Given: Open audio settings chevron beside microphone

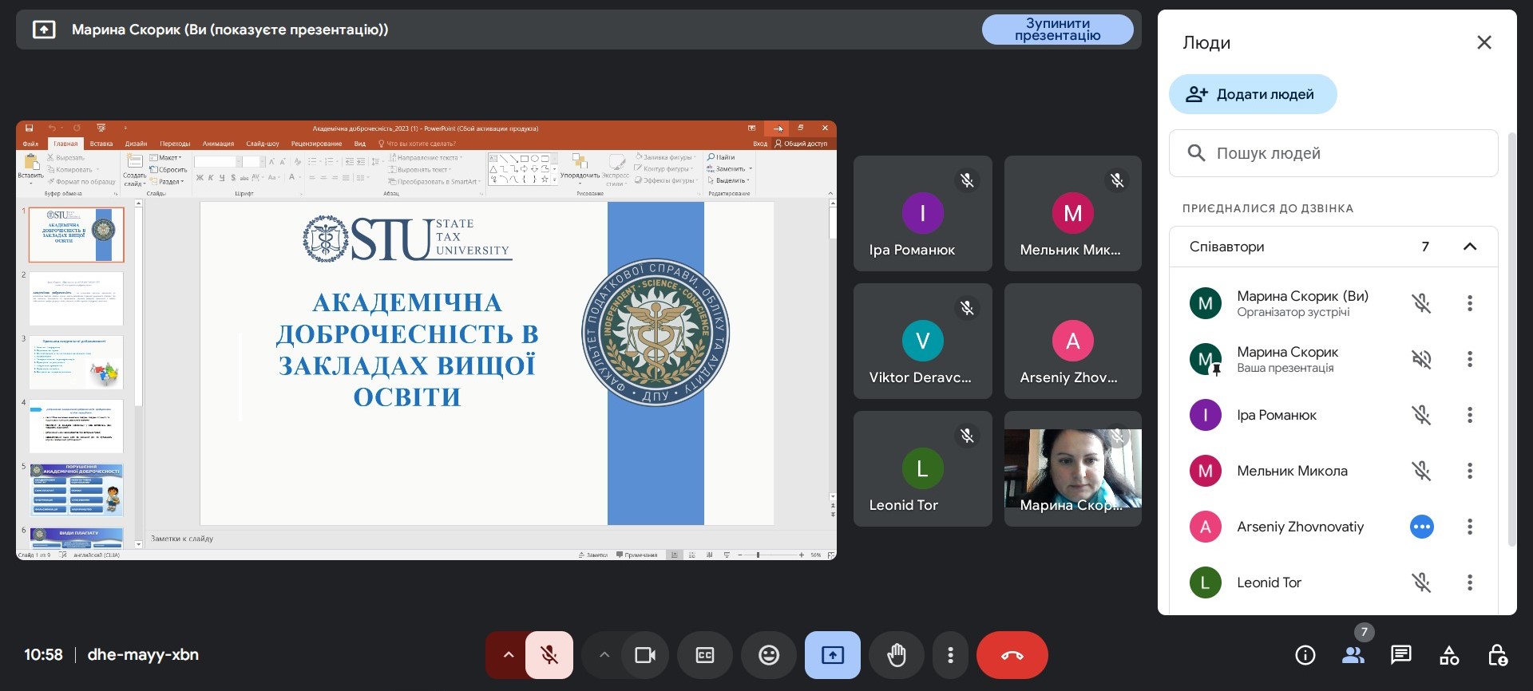Looking at the screenshot, I should (x=508, y=655).
